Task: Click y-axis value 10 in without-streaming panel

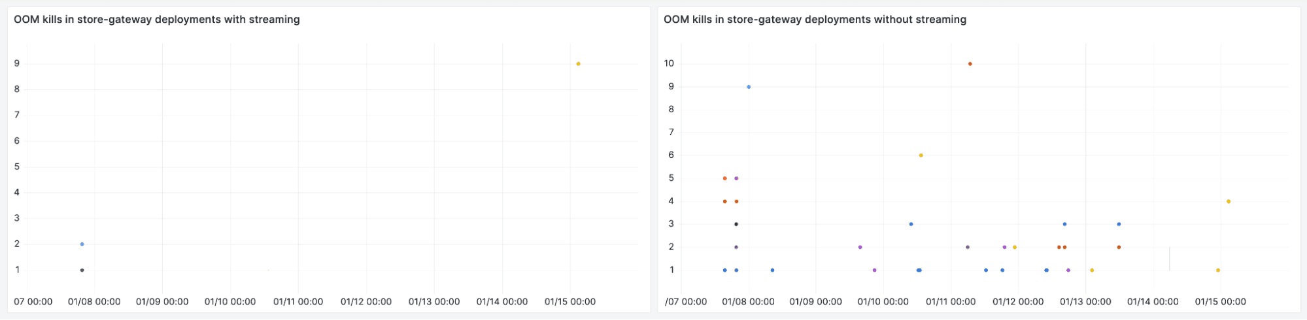Action: (669, 64)
